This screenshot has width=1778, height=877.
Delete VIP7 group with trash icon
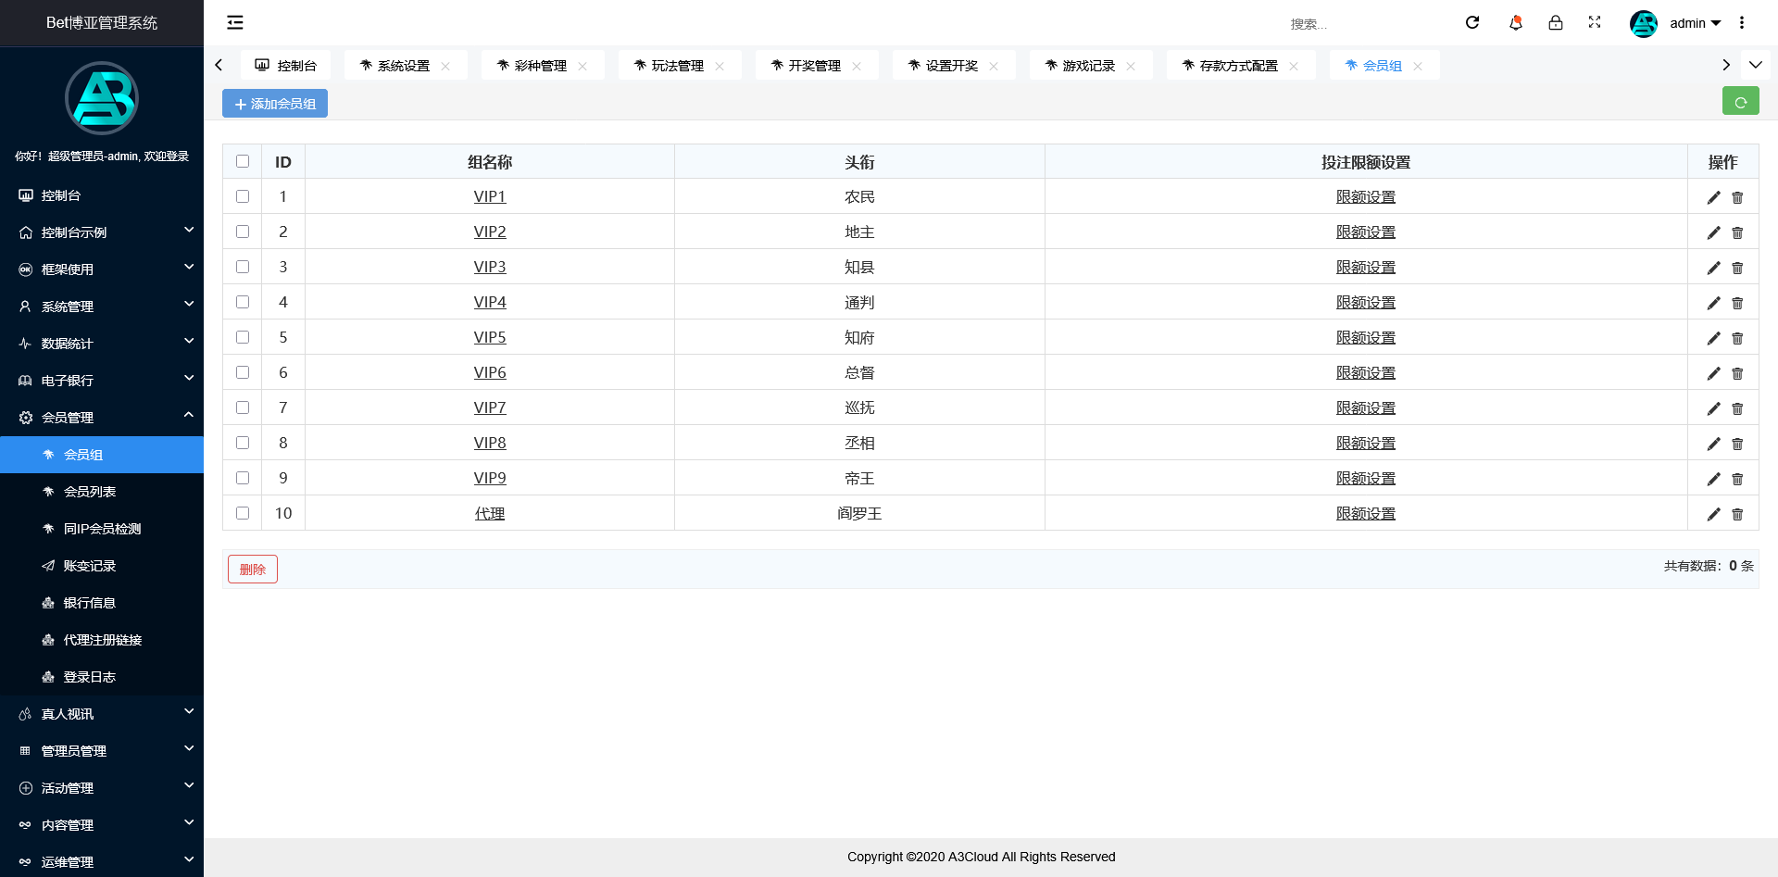tap(1737, 408)
